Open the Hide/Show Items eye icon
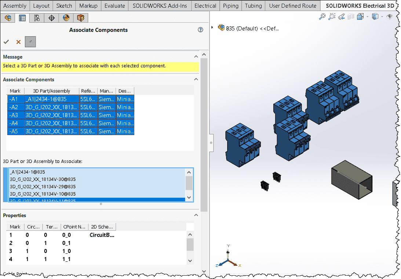 point(390,17)
